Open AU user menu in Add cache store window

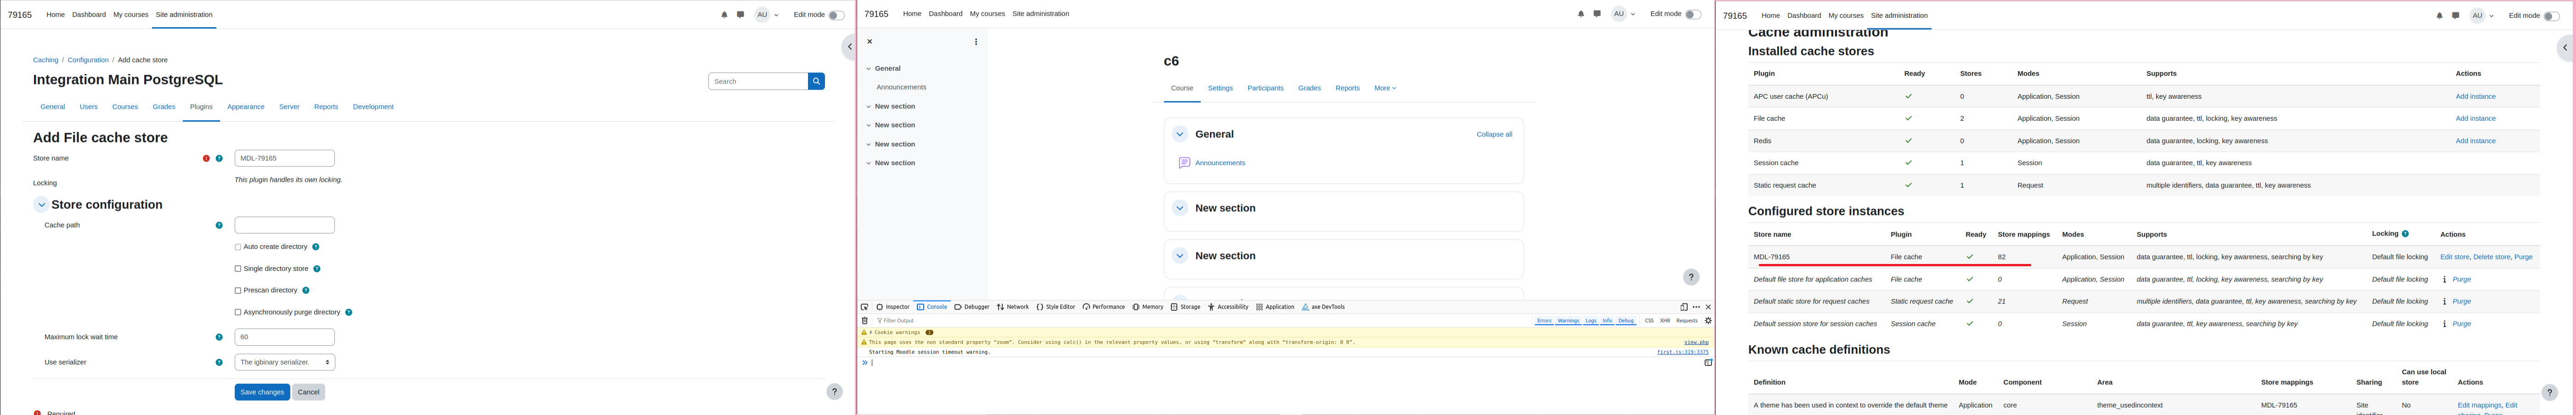tap(767, 15)
